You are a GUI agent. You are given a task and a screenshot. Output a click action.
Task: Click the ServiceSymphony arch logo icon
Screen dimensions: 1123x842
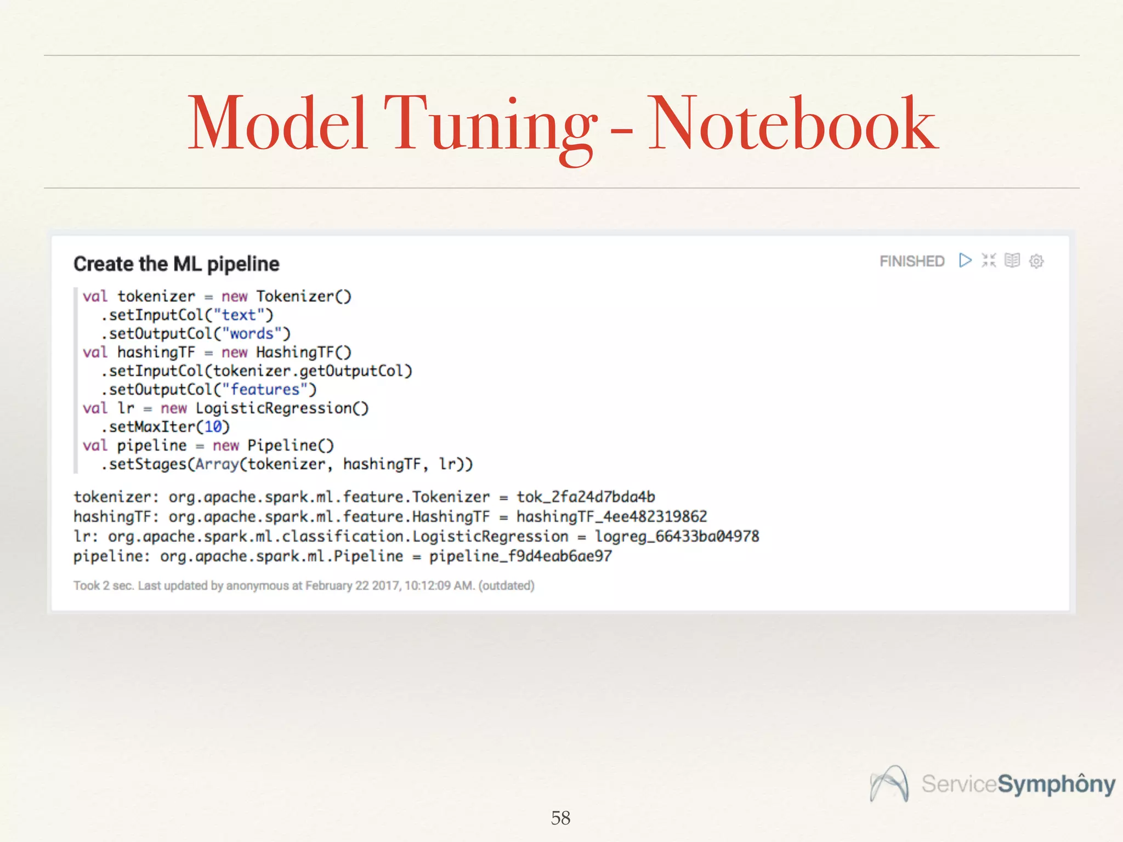point(889,784)
